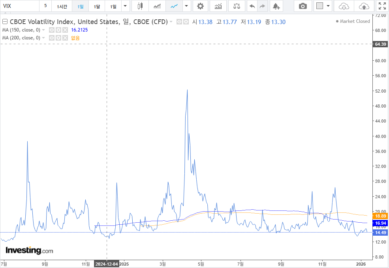Open the chart type dropdown arrow
The height and width of the screenshot is (268, 389).
186,6
